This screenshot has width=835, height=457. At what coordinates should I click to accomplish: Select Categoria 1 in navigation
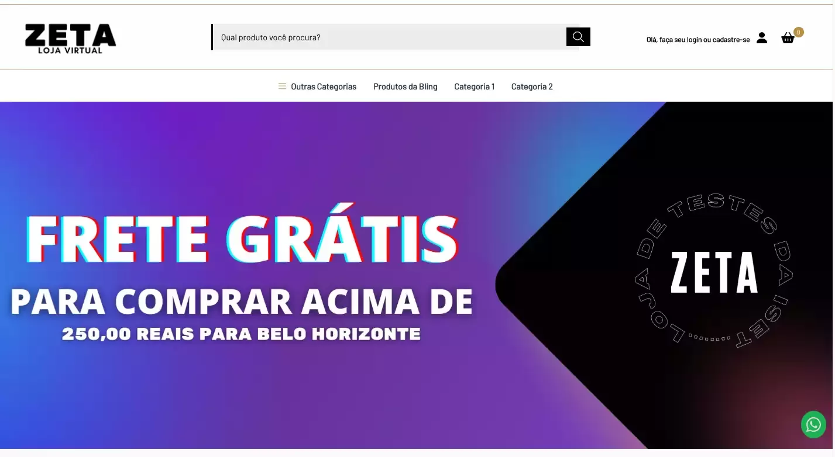[x=475, y=86]
